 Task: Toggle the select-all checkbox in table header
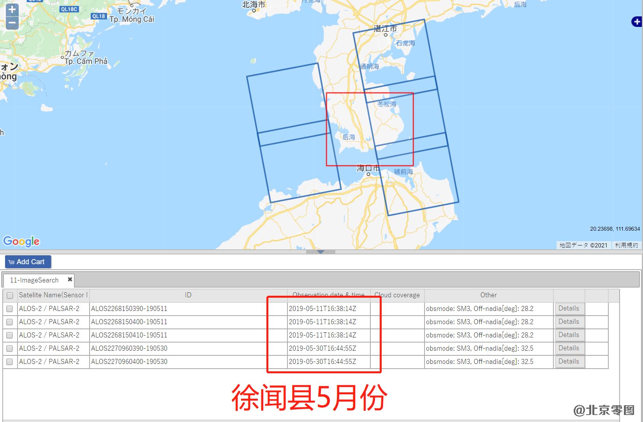pyautogui.click(x=10, y=295)
